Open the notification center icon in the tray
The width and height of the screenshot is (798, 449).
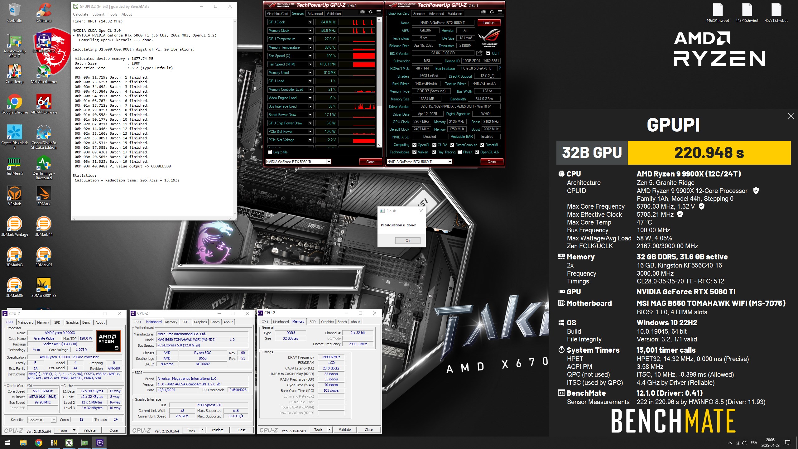tap(788, 442)
